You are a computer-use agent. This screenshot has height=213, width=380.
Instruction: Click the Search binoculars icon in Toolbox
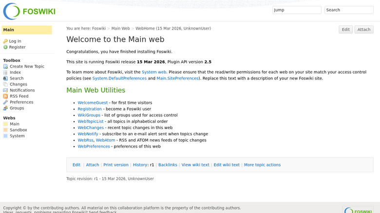(x=5, y=78)
